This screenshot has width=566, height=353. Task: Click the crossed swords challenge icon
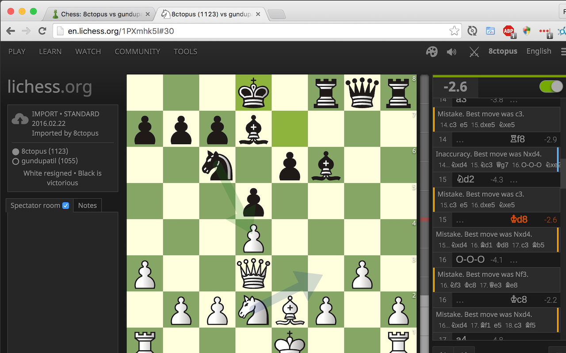tap(474, 52)
